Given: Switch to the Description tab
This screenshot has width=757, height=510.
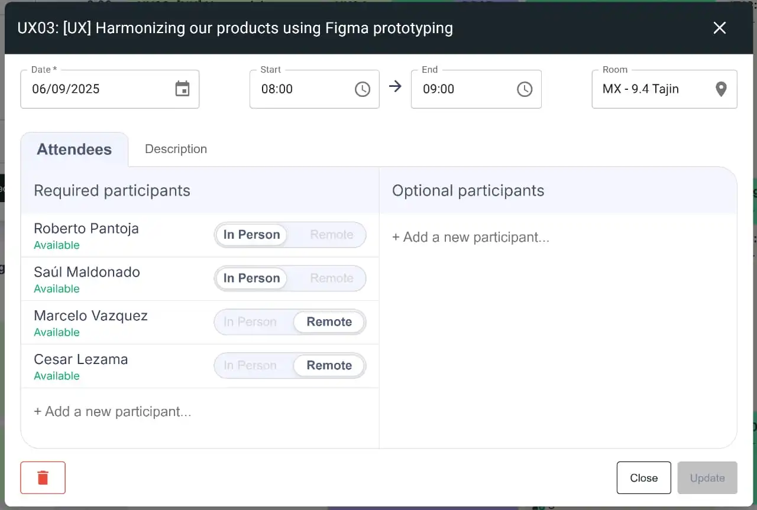Looking at the screenshot, I should 176,149.
